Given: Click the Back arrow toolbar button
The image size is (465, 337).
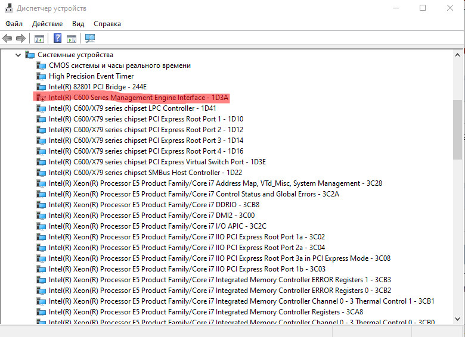Looking at the screenshot, I should point(7,38).
